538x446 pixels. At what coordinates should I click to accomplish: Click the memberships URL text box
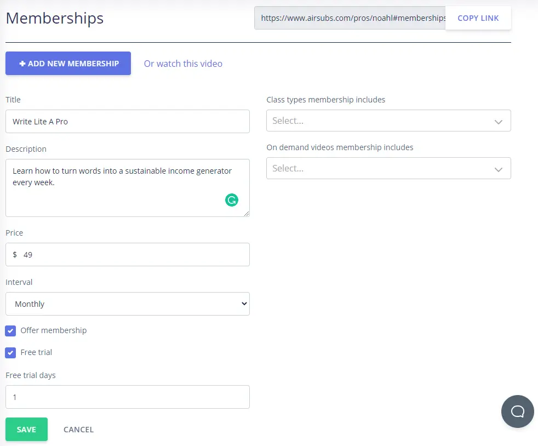pos(351,18)
